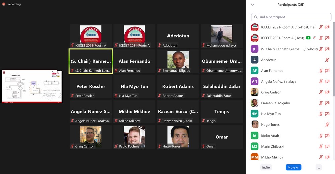Click the red Recording indicator icon
Screen dimensions: 335x174
4,4
